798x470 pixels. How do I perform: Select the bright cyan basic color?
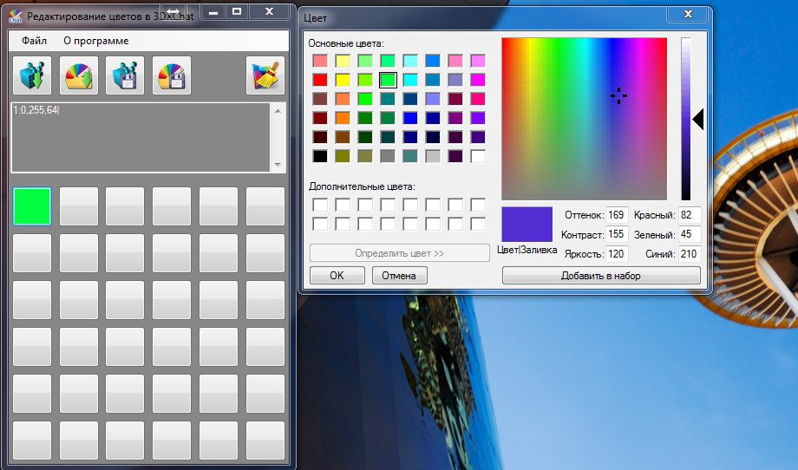[410, 80]
